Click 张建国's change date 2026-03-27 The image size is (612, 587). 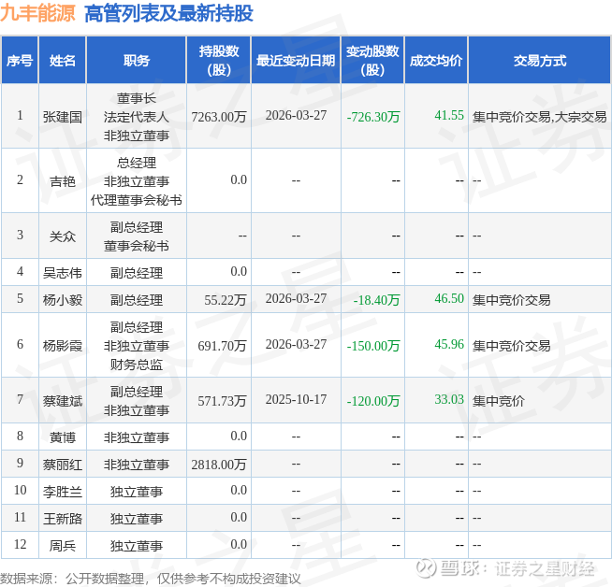[296, 115]
